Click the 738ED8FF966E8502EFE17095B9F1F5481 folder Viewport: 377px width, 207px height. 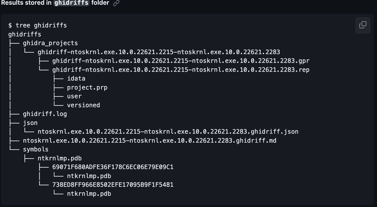tap(113, 185)
